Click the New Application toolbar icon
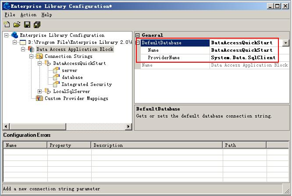 click(7, 25)
